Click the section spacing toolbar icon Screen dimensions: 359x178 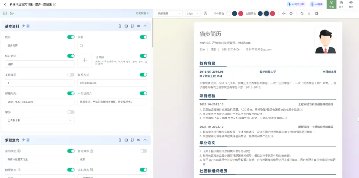(x=309, y=14)
